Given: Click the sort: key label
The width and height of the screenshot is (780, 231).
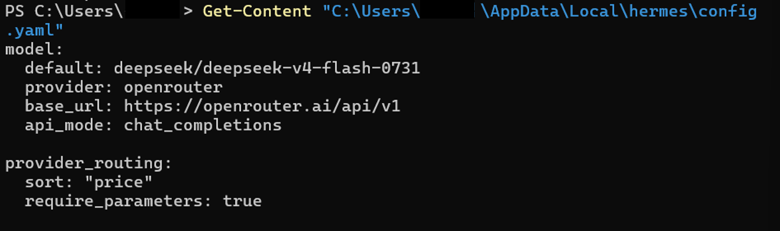Looking at the screenshot, I should pyautogui.click(x=49, y=182).
